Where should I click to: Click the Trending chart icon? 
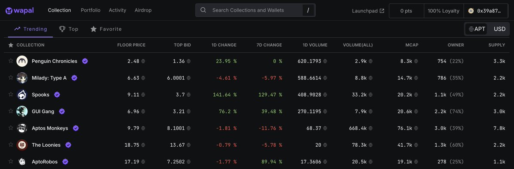(18, 29)
